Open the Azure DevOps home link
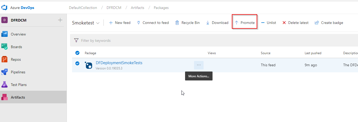 [x=22, y=8]
